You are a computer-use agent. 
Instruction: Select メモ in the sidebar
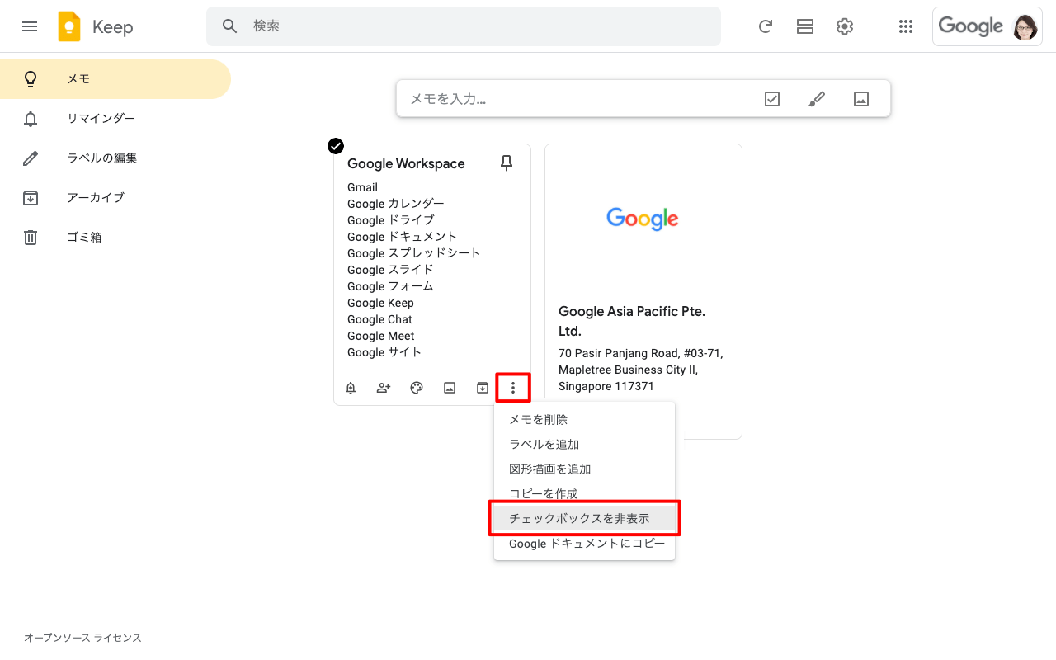click(x=115, y=79)
